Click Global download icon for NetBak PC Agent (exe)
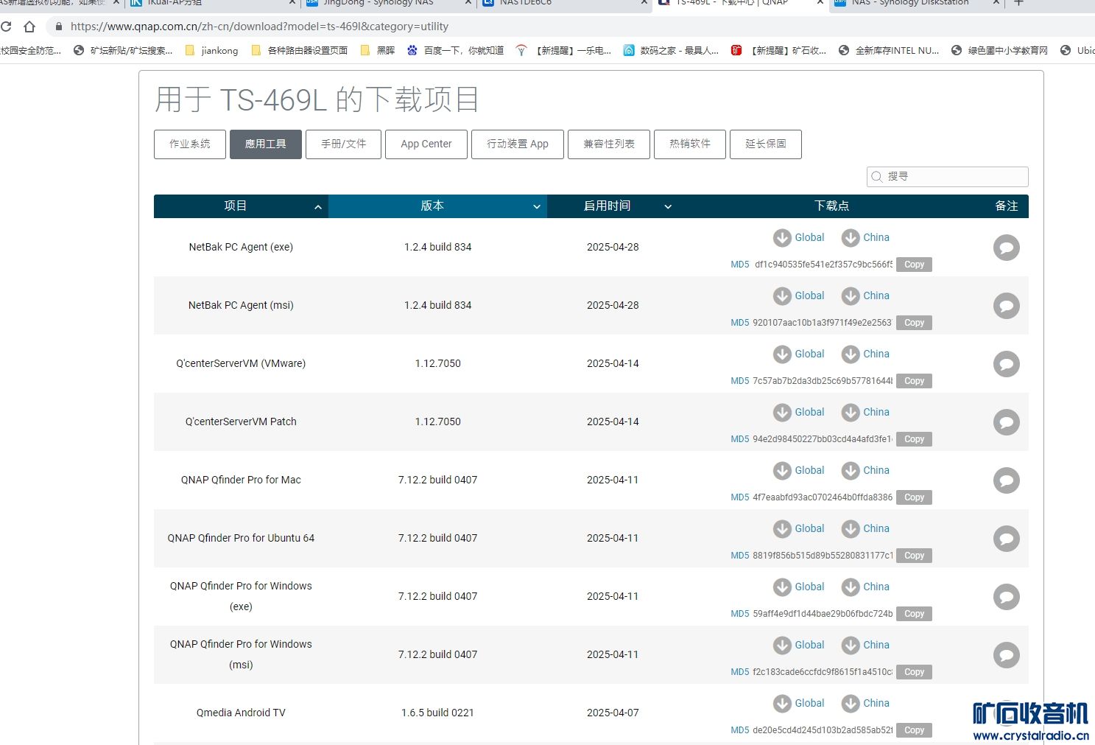This screenshot has height=745, width=1095. (x=782, y=237)
